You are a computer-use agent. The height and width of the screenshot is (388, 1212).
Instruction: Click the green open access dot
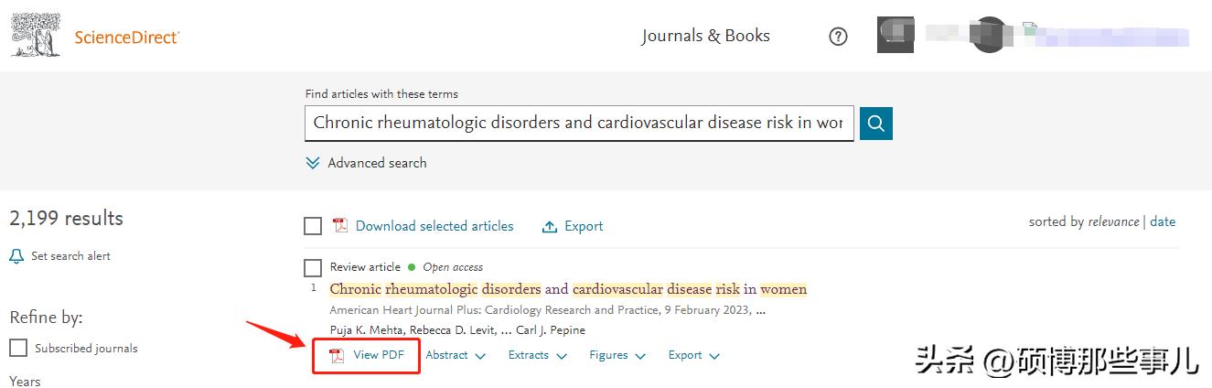tap(412, 267)
